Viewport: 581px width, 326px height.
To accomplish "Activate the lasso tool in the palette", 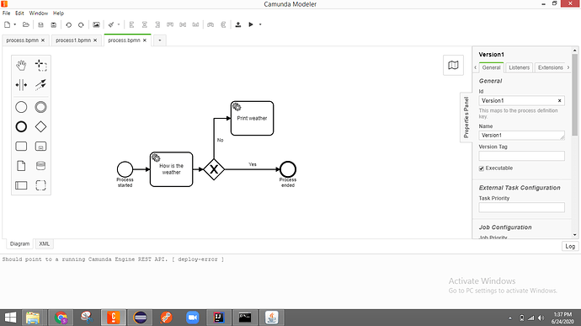I will tap(40, 65).
